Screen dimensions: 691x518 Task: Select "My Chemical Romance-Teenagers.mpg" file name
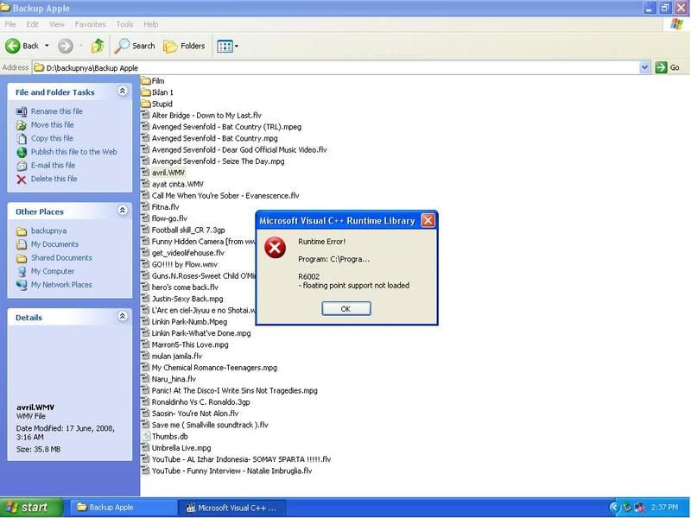point(214,368)
